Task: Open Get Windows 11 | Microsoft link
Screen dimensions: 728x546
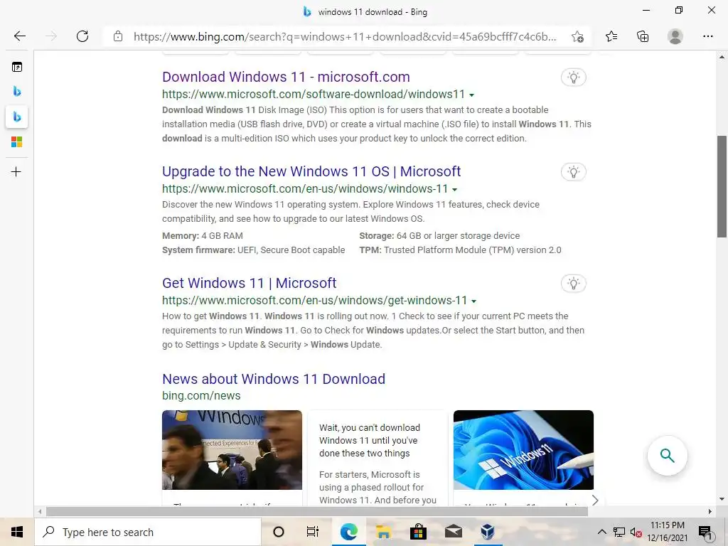Action: click(x=250, y=283)
